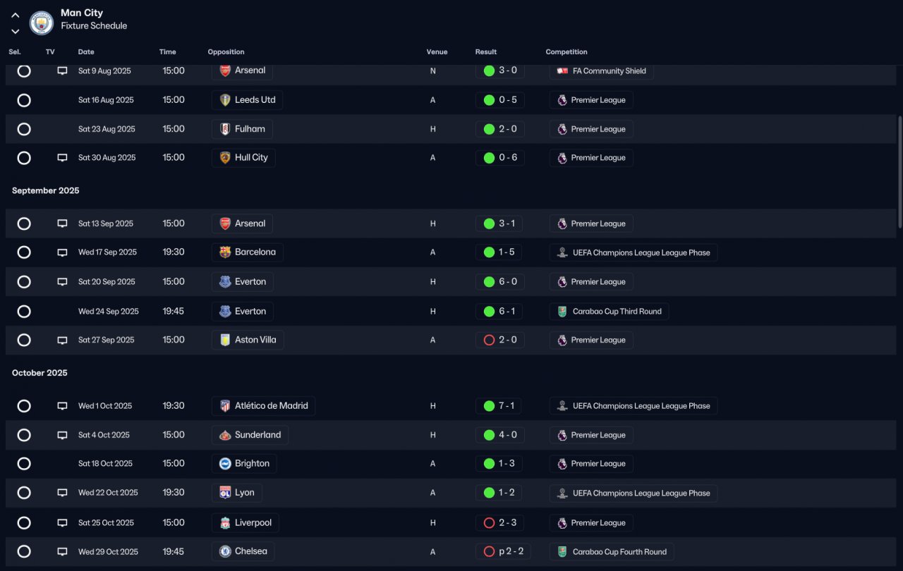Select the Brighton fixture radio button
Image resolution: width=903 pixels, height=571 pixels.
click(24, 464)
